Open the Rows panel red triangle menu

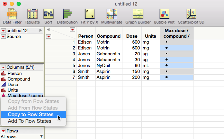[x=3, y=131]
